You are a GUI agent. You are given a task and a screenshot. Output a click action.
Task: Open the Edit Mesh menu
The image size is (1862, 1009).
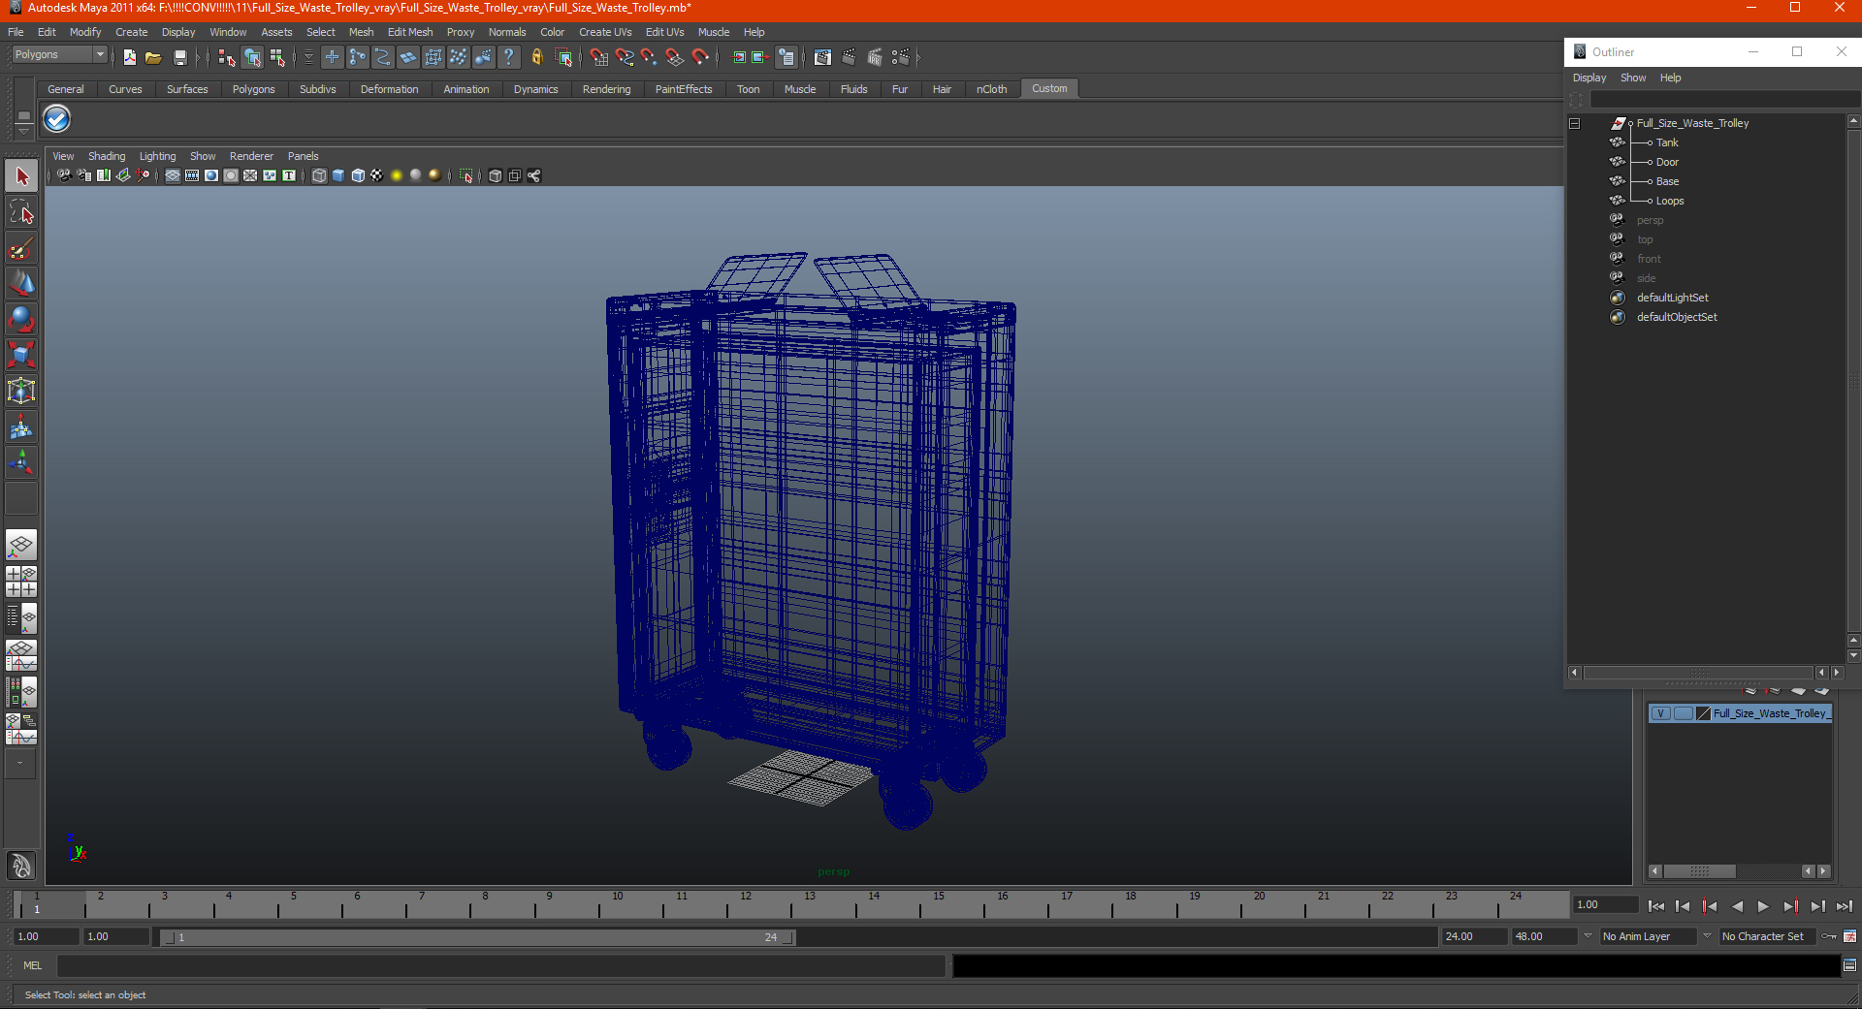click(x=410, y=32)
